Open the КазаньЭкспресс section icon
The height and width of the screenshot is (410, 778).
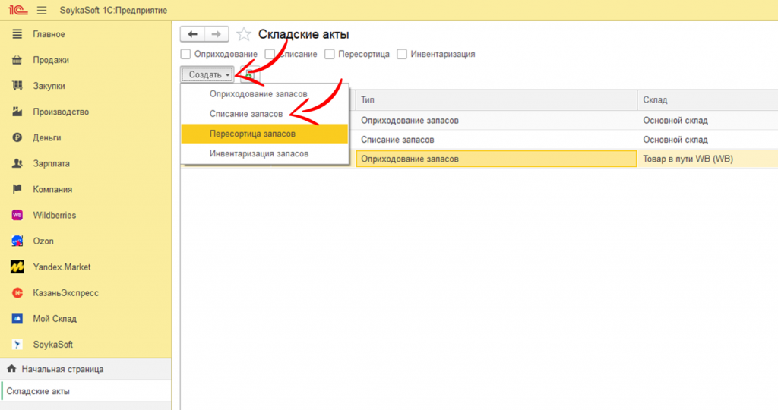tap(17, 292)
